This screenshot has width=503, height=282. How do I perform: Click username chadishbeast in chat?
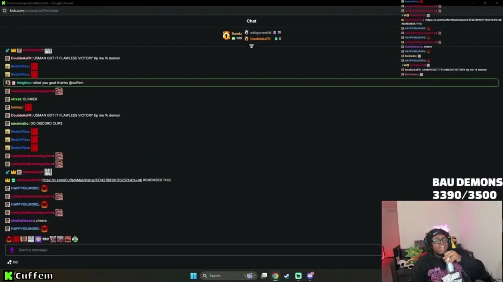pyautogui.click(x=22, y=221)
